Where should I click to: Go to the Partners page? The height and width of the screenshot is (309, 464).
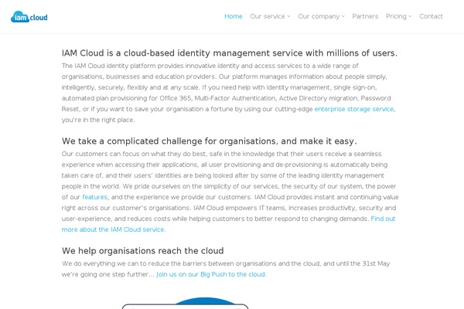click(x=365, y=16)
